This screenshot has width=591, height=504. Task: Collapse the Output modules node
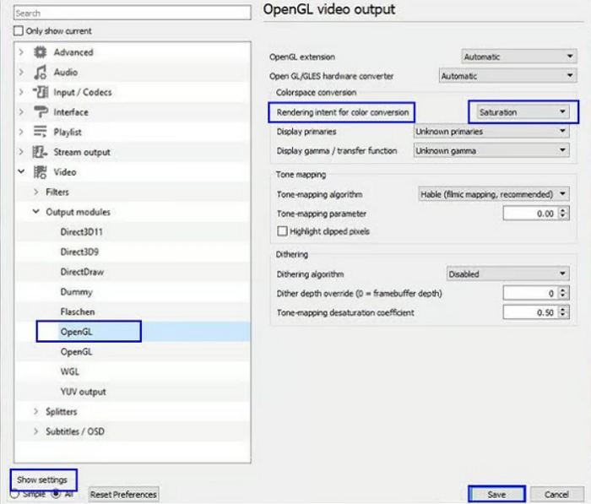point(36,211)
